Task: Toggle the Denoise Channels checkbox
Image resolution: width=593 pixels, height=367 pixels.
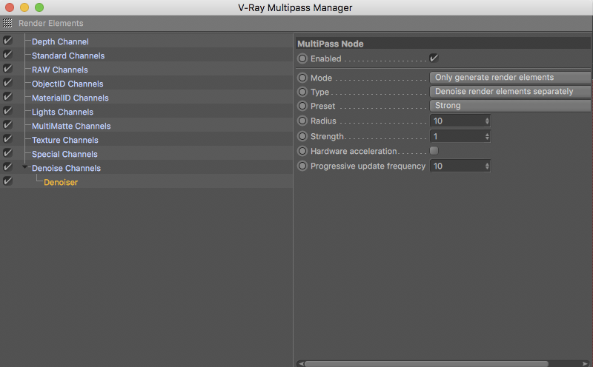Action: [x=7, y=166]
